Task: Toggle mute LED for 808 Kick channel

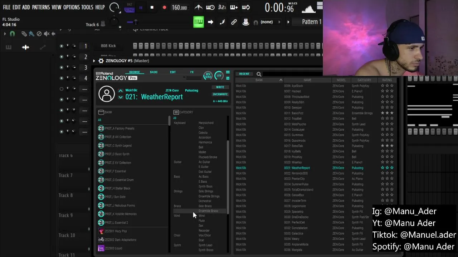Action: click(62, 46)
